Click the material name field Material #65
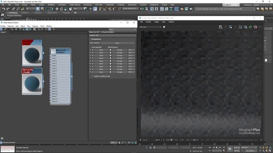This screenshot has width=273, height=153. coord(112,35)
